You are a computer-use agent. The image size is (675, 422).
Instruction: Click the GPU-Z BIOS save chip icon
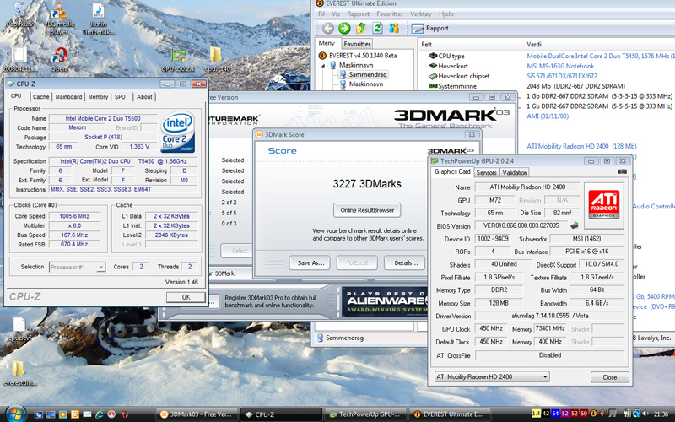(x=575, y=225)
